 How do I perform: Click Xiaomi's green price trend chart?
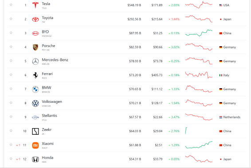click(x=199, y=145)
